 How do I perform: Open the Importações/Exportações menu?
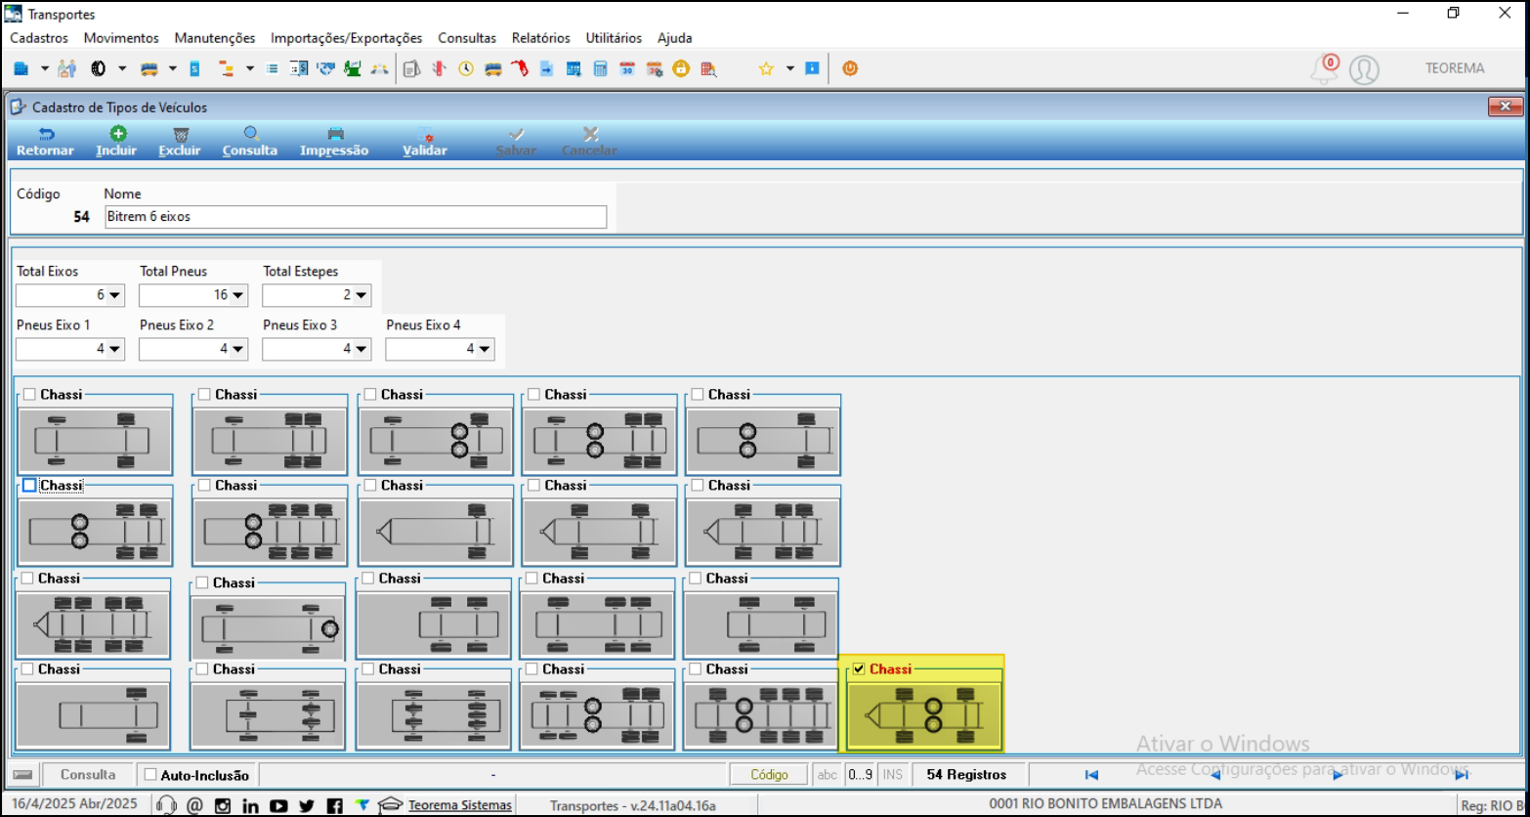click(x=347, y=38)
